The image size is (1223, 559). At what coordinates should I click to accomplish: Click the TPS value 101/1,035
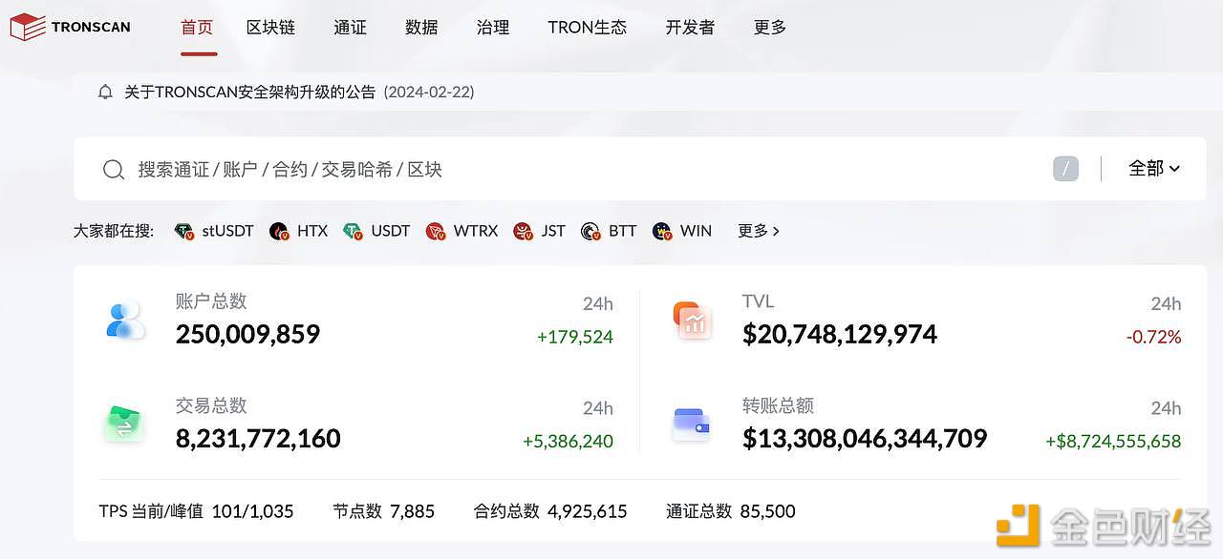[x=253, y=511]
